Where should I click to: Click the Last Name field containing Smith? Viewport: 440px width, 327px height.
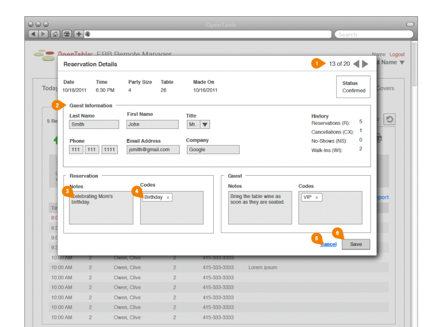coord(94,124)
